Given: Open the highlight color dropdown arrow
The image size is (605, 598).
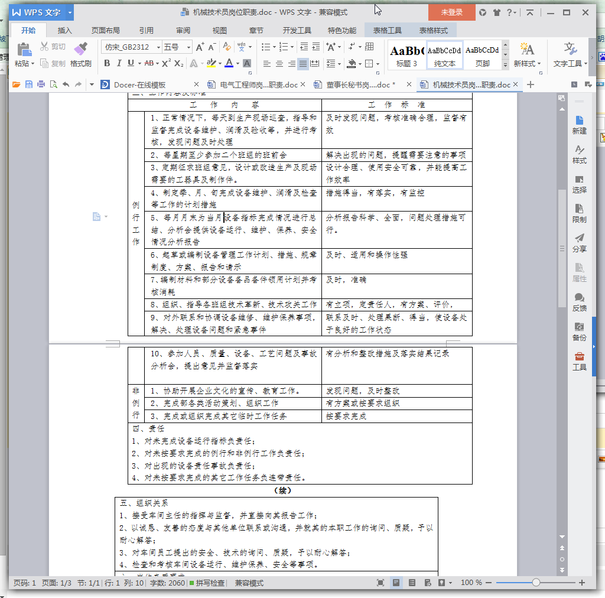Looking at the screenshot, I should tap(220, 64).
